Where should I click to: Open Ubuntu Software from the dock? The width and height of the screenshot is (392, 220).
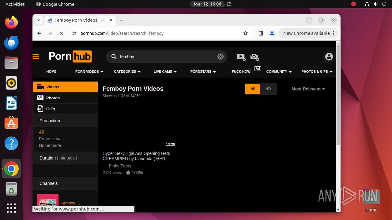[x=11, y=123]
